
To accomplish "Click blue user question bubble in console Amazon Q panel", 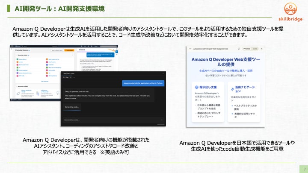I will tap(100, 55).
